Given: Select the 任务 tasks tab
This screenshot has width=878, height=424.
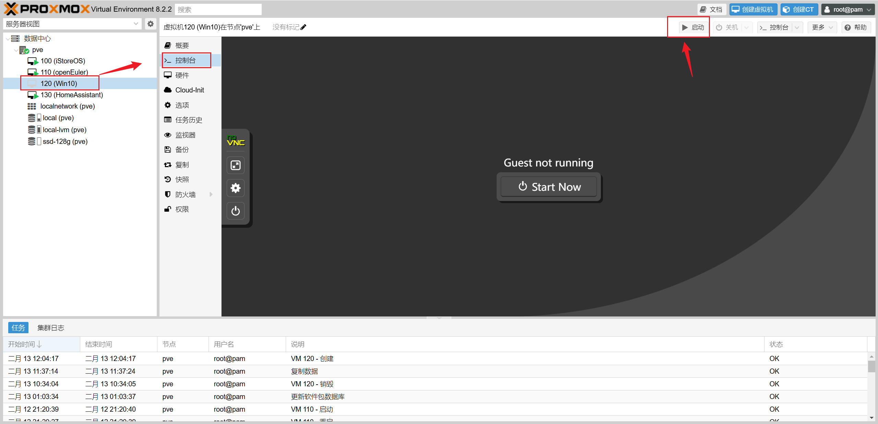Looking at the screenshot, I should pyautogui.click(x=18, y=328).
